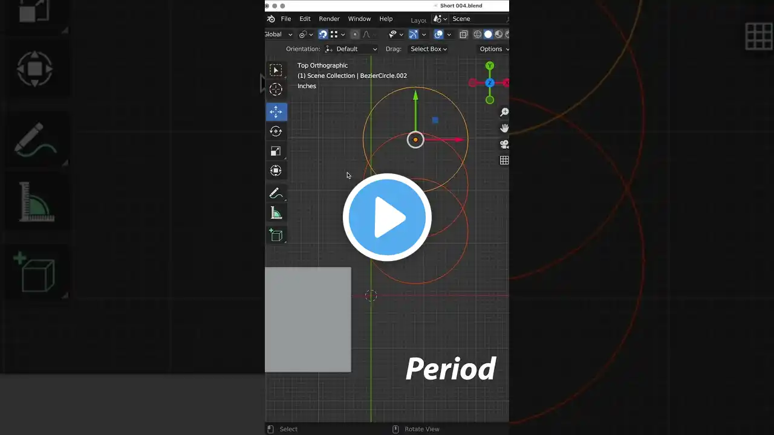Open the pivot point dropdown
The width and height of the screenshot is (774, 435).
305,34
